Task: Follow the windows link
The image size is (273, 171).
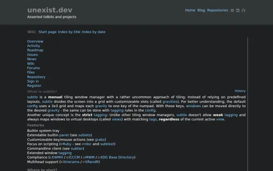Action: (193, 106)
